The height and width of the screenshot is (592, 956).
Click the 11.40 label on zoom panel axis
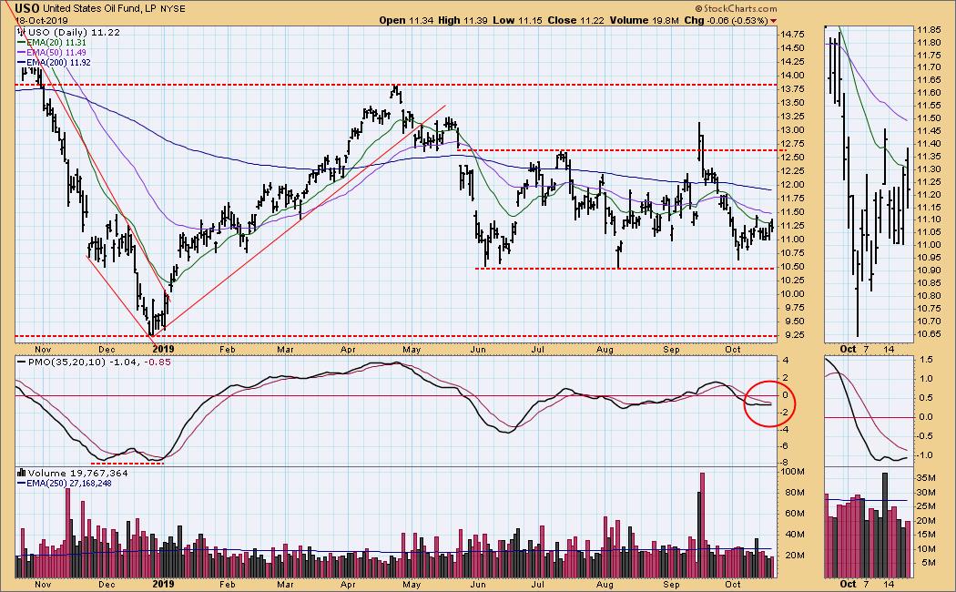click(928, 143)
